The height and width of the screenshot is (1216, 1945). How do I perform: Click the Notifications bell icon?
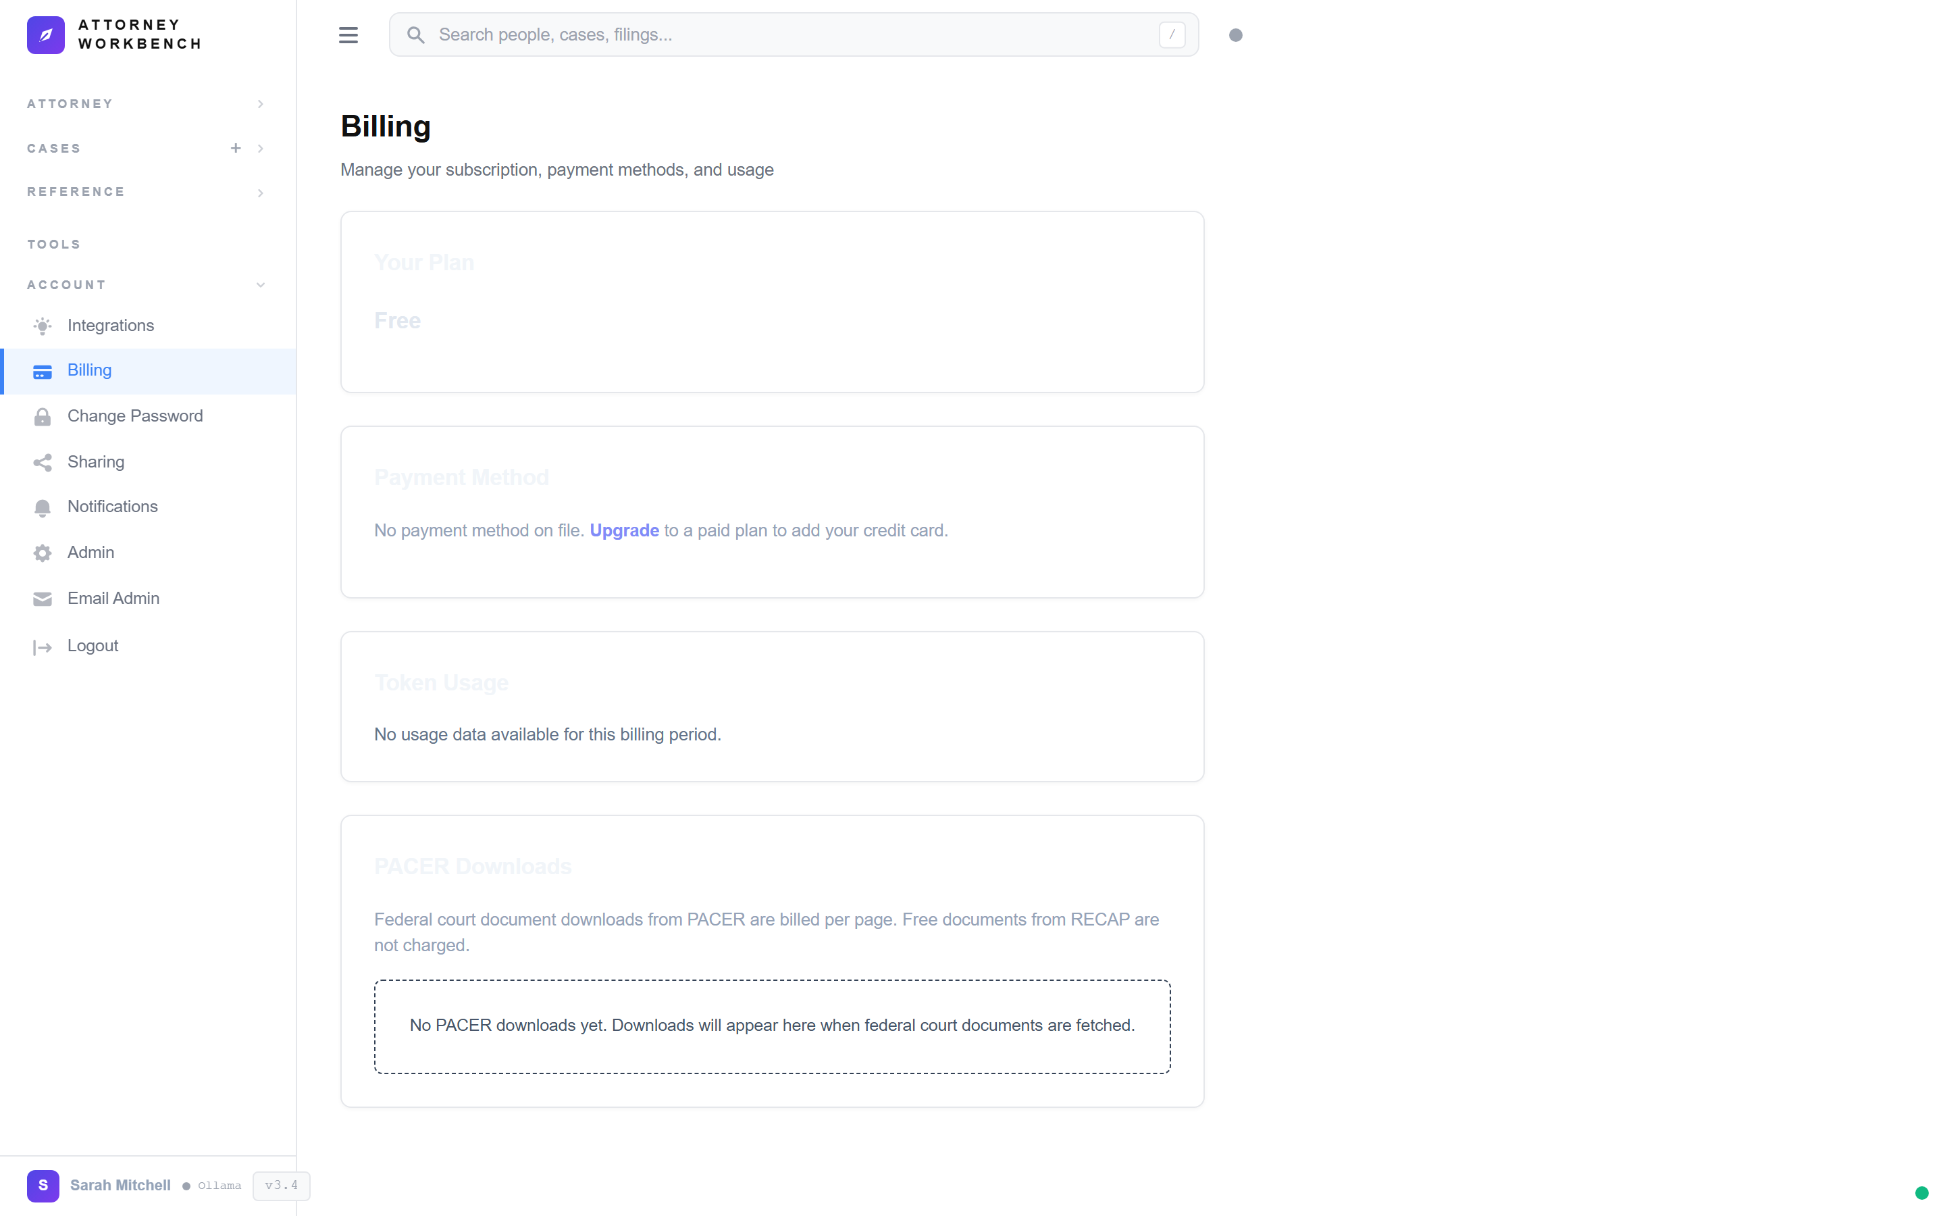(43, 507)
